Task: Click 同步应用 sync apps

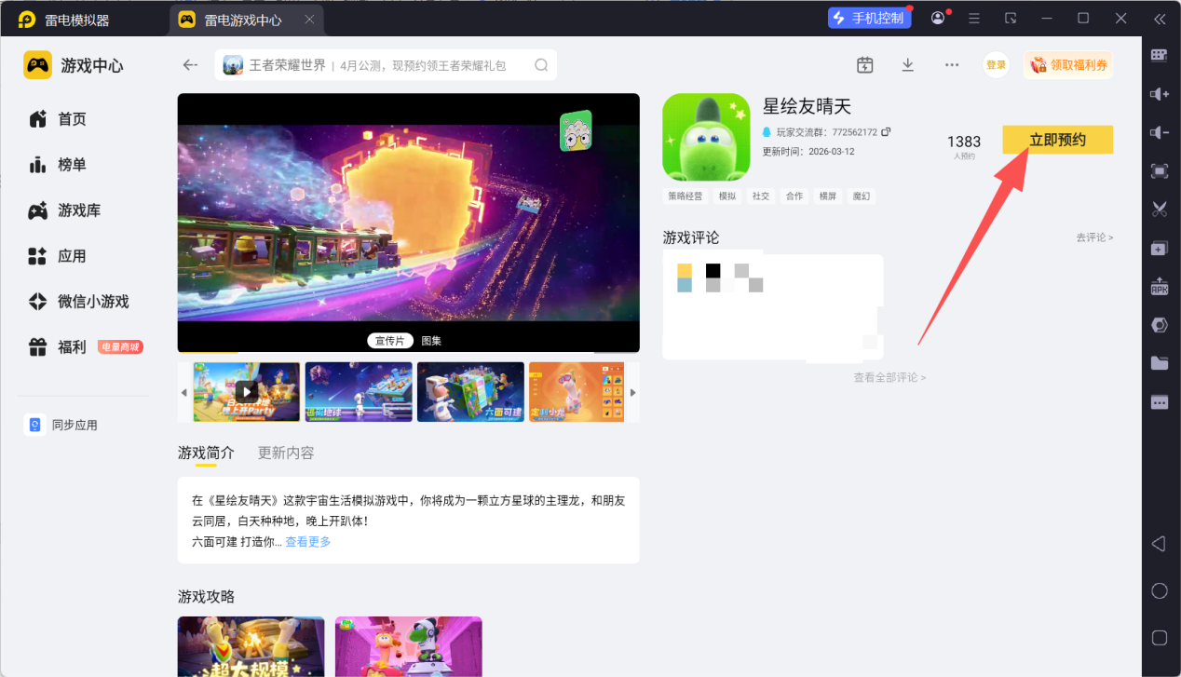Action: point(61,425)
